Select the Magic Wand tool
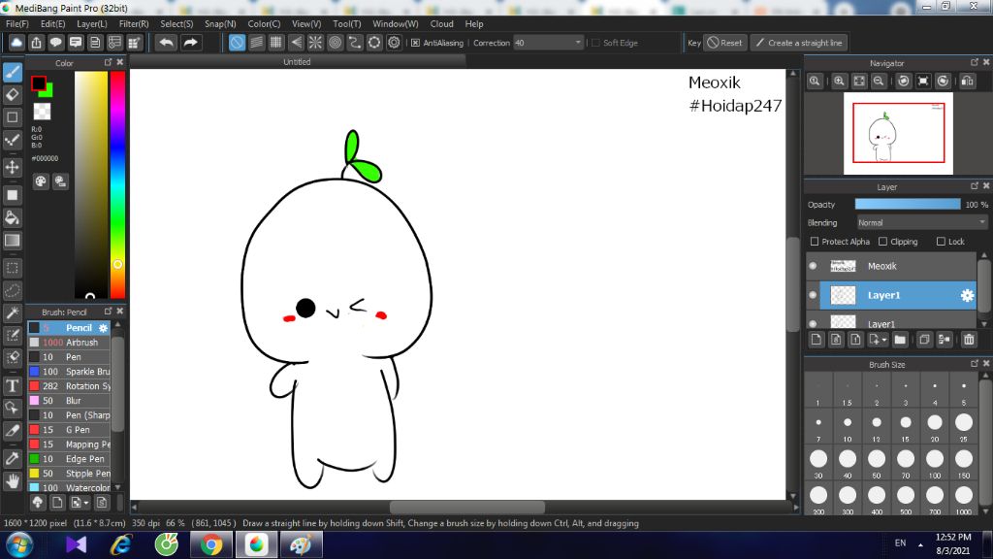993x559 pixels. [x=12, y=313]
